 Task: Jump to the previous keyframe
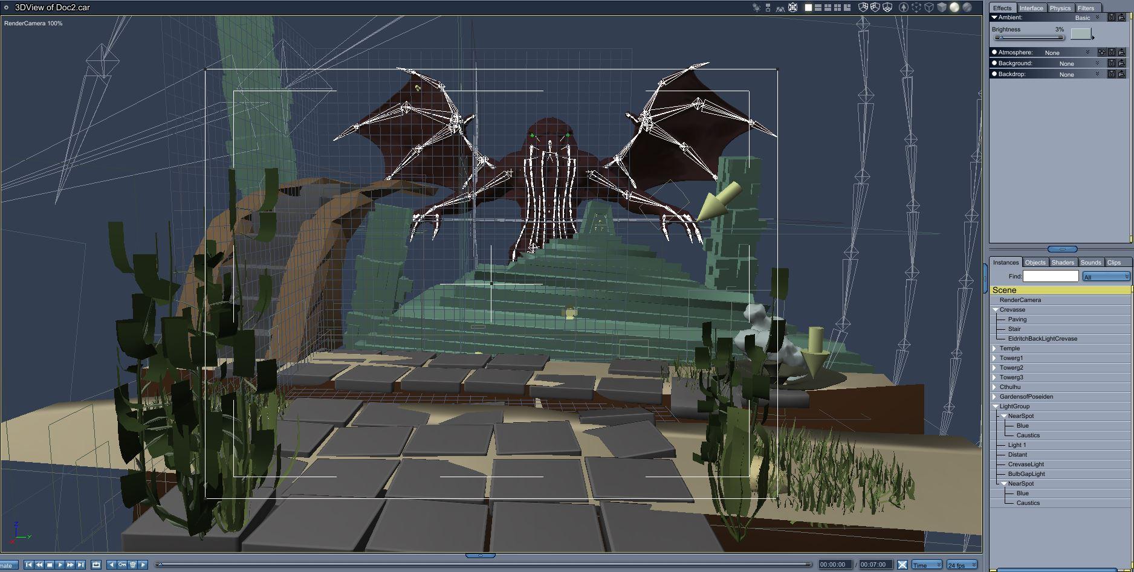click(112, 565)
